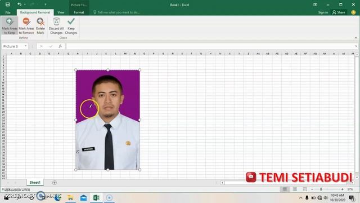Open the Format tab under Picture Tools
The width and height of the screenshot is (360, 203).
(x=79, y=12)
